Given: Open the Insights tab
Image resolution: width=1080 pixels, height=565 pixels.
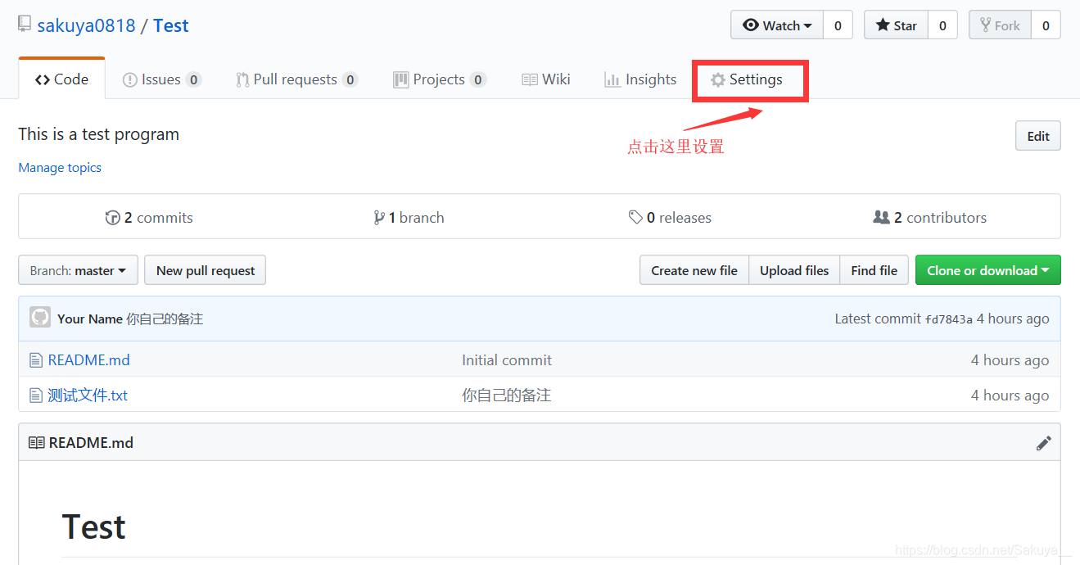Looking at the screenshot, I should [x=640, y=79].
